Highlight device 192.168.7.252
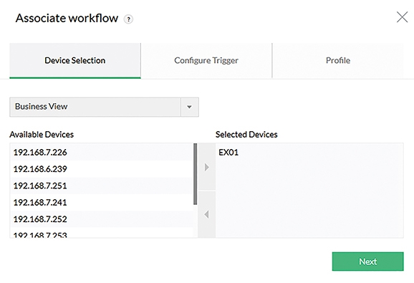414x283 pixels. pyautogui.click(x=102, y=219)
